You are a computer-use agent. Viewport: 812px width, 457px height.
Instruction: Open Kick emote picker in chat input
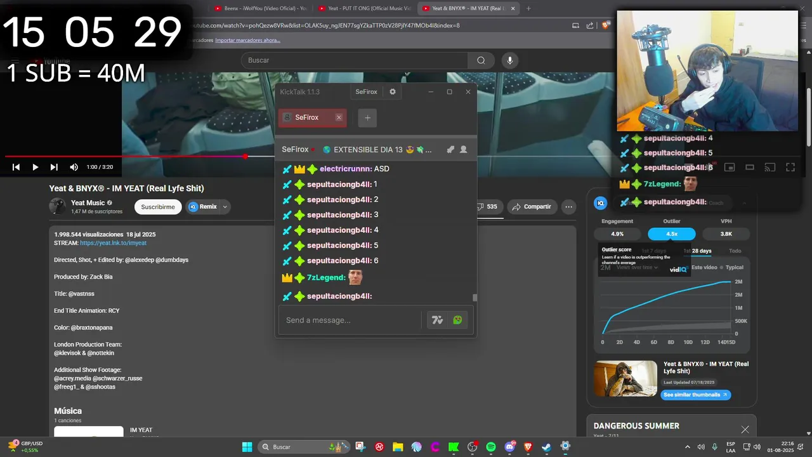pyautogui.click(x=457, y=320)
